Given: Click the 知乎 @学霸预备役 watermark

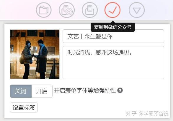Looking at the screenshot, I should 147,113.
